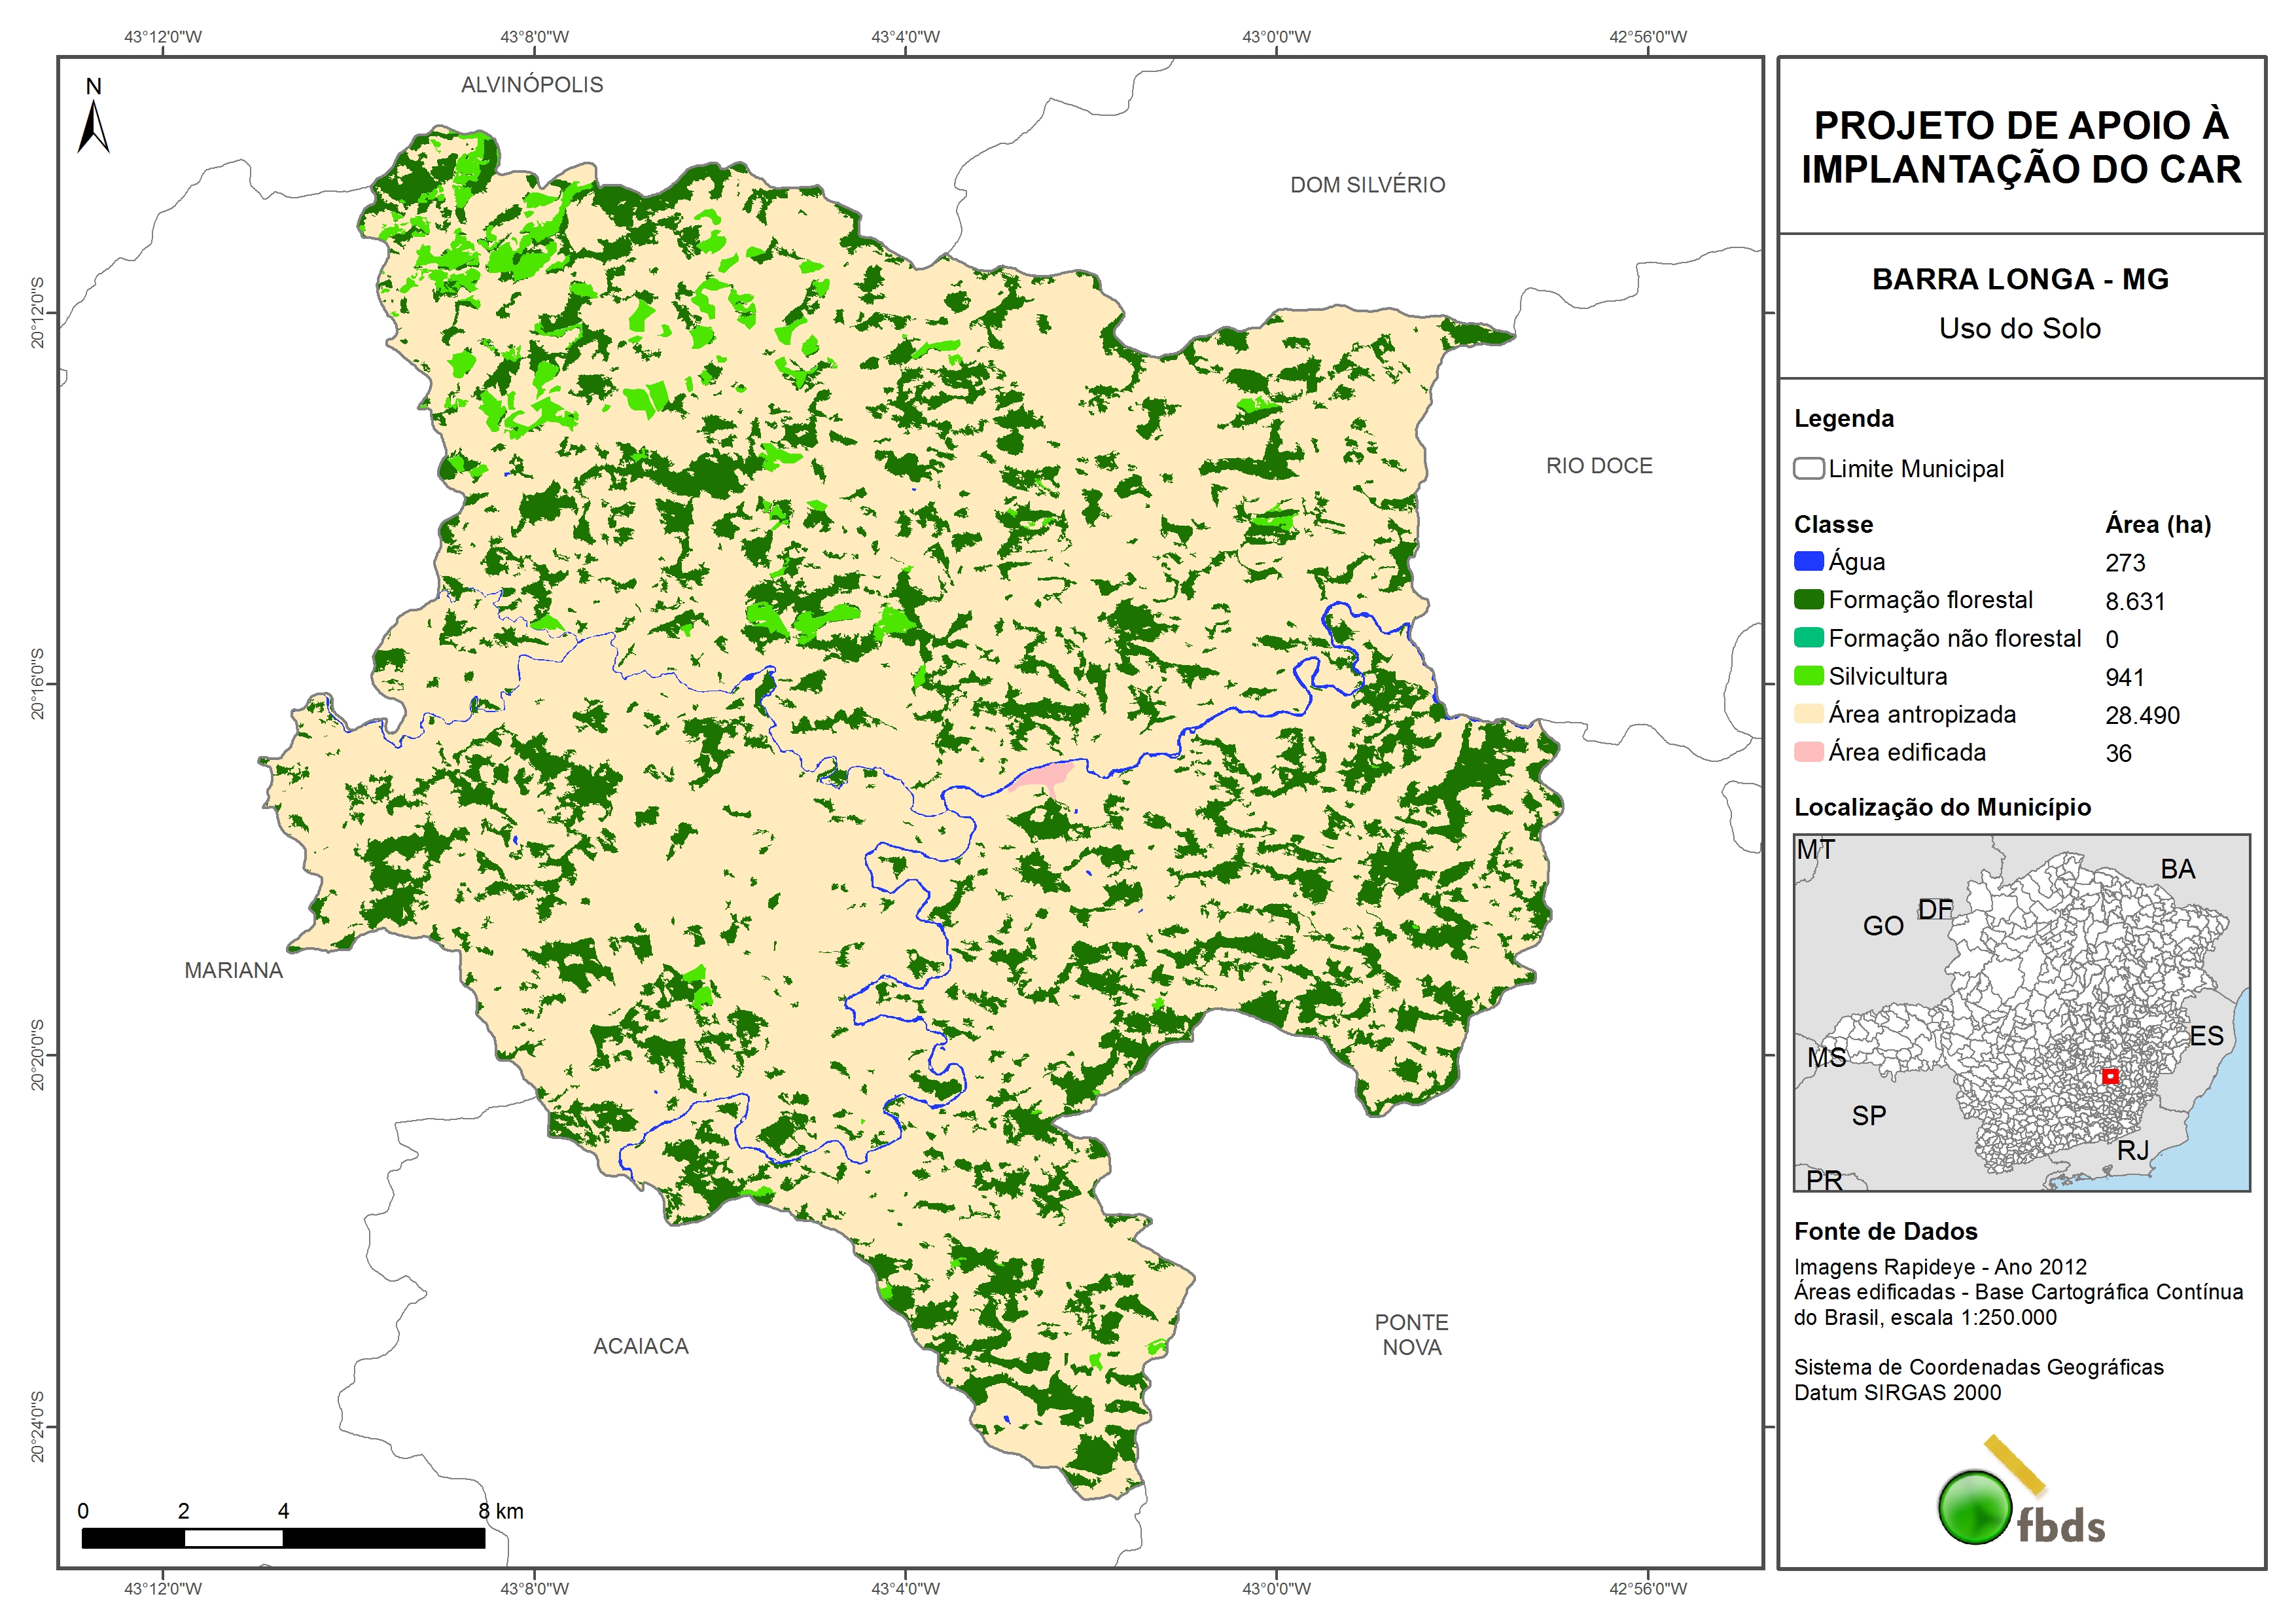2296x1624 pixels.
Task: Click the blue Água legend swatch
Action: 1808,562
